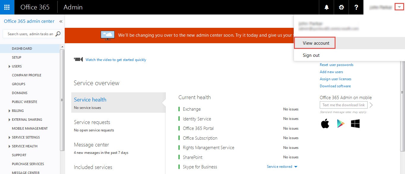Image resolution: width=405 pixels, height=174 pixels.
Task: Click the new admin center banner
Action: pos(179,35)
